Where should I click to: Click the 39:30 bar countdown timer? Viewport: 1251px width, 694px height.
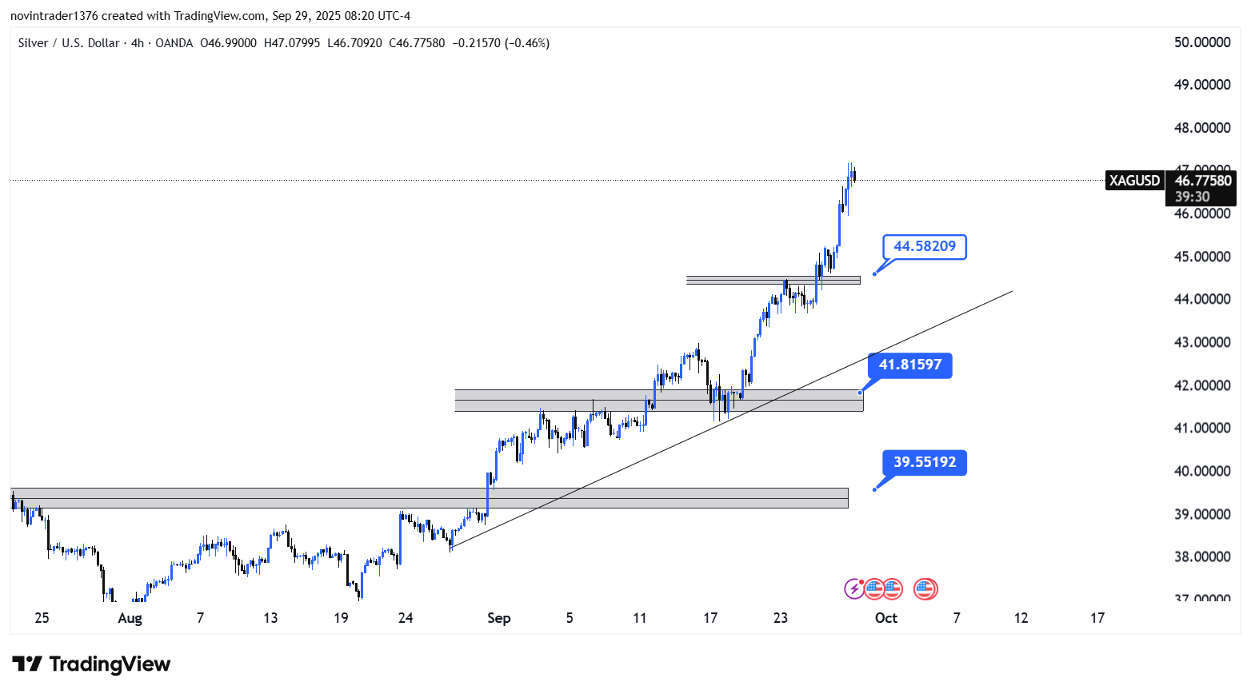(x=1192, y=197)
